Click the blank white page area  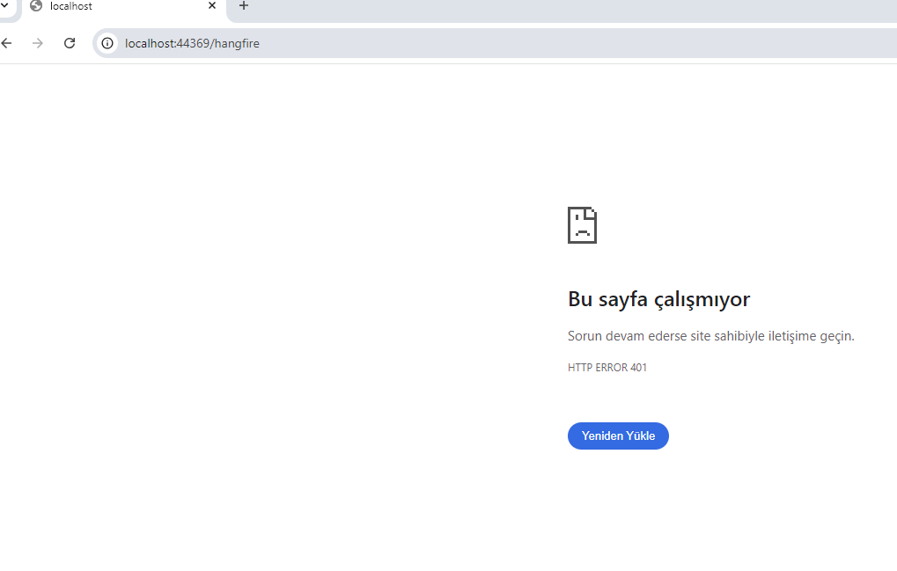point(264,308)
